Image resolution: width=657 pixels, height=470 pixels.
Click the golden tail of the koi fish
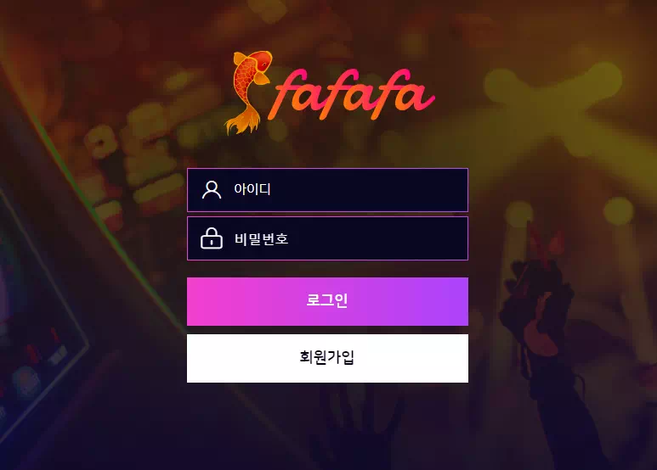[x=244, y=121]
